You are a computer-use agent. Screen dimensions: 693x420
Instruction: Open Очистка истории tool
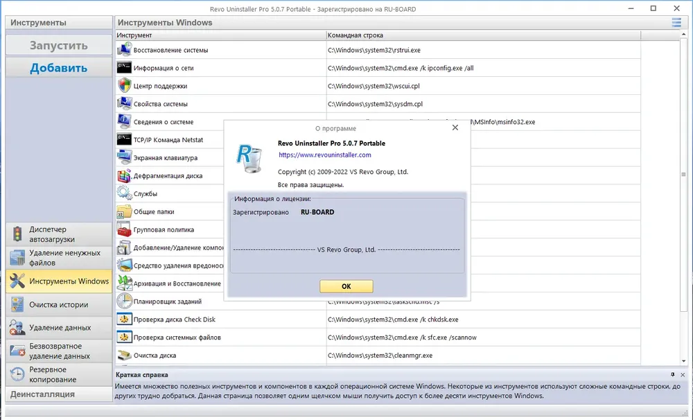pyautogui.click(x=59, y=305)
